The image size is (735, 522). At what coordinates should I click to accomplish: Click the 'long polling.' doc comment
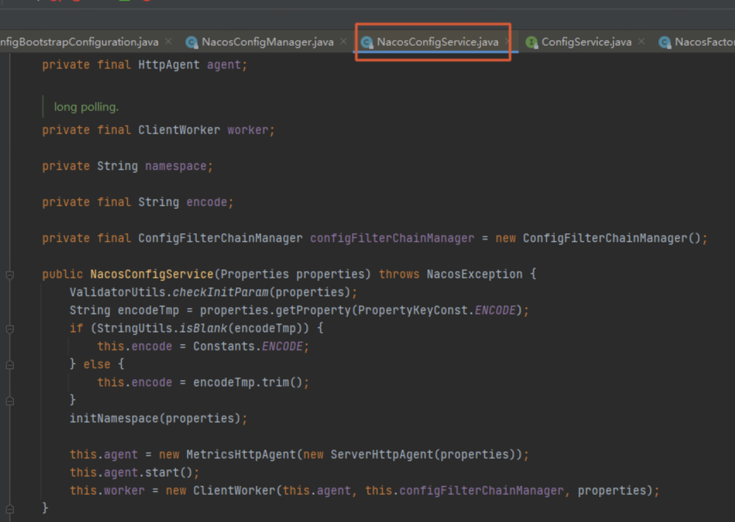coord(86,107)
